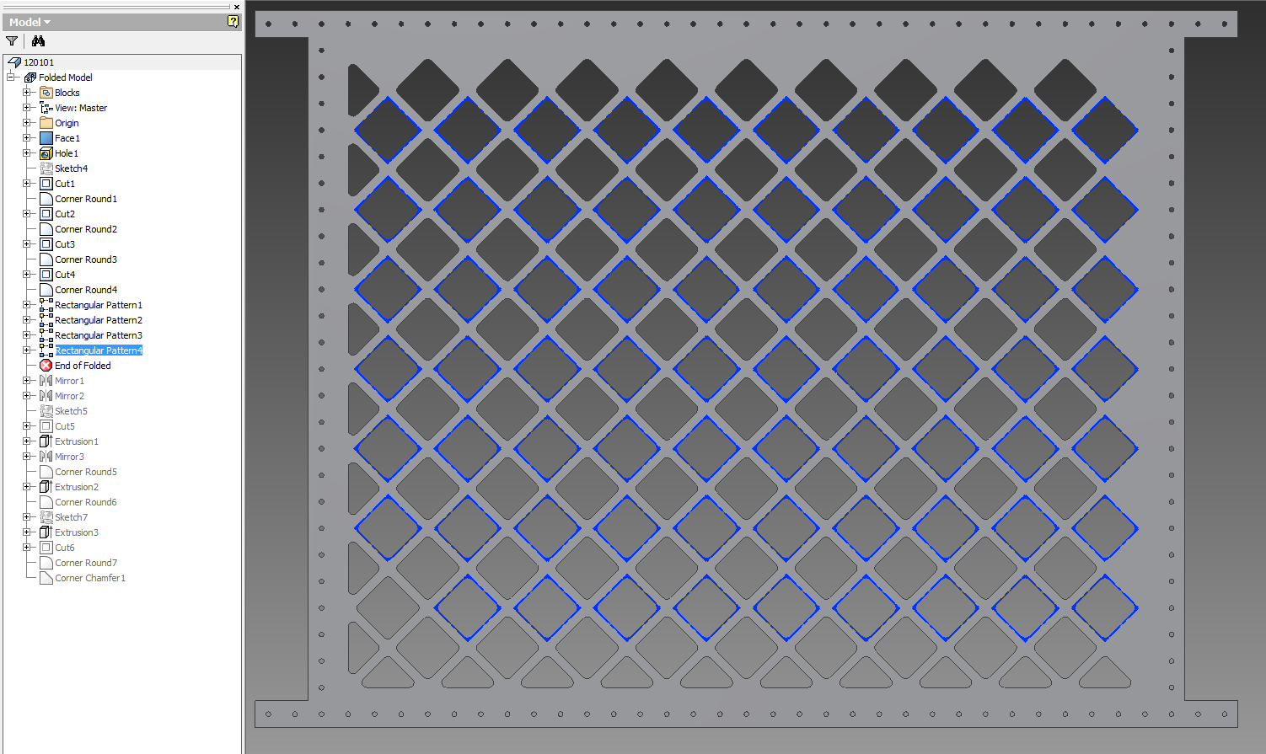1266x754 pixels.
Task: Select Sketch4 in the model tree
Action: [x=71, y=168]
